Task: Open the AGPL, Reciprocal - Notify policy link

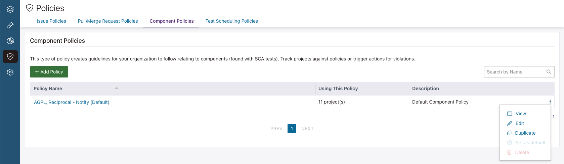Action: point(72,102)
